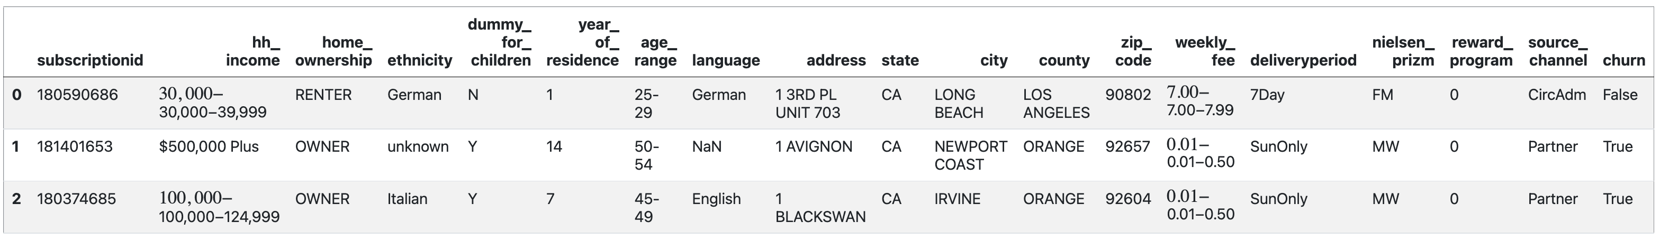Select the False churn value
The height and width of the screenshot is (240, 1660).
(x=1619, y=95)
